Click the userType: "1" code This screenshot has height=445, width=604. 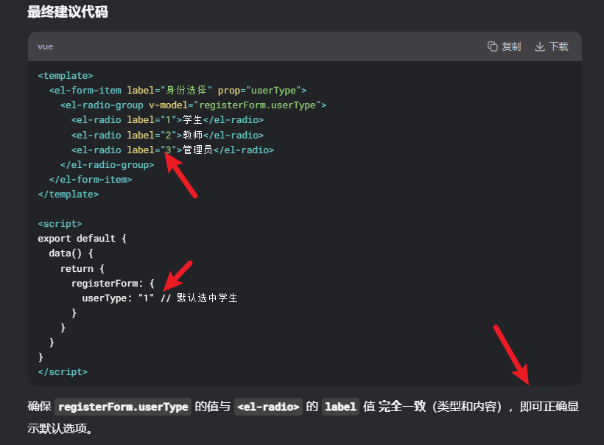pos(118,298)
